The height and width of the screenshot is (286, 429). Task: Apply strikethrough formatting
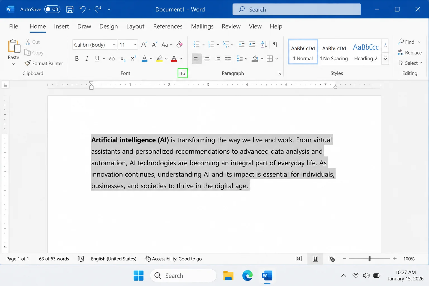(112, 59)
